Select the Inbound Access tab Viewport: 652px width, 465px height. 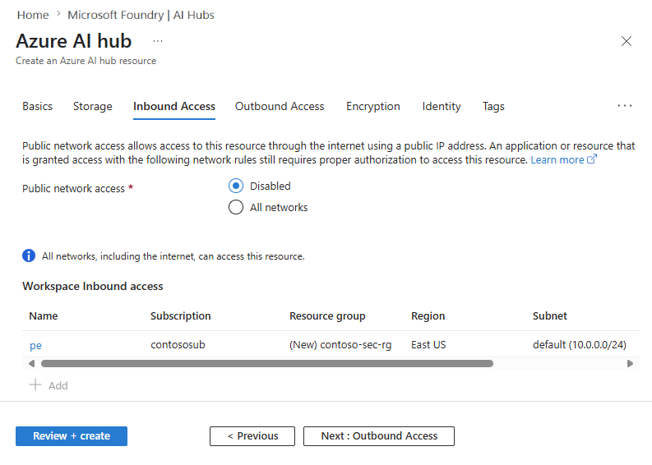pos(174,106)
